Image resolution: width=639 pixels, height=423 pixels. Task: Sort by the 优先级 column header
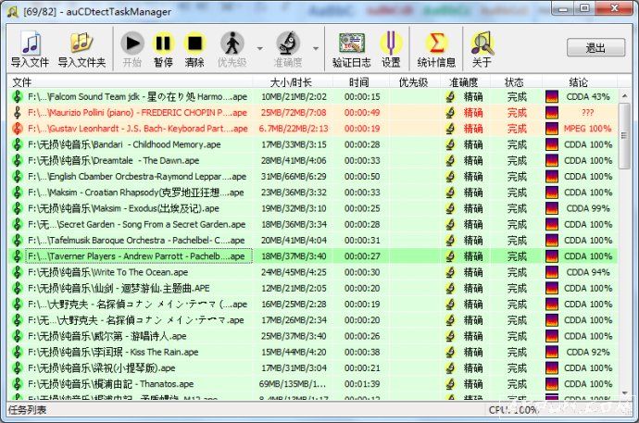tap(413, 81)
